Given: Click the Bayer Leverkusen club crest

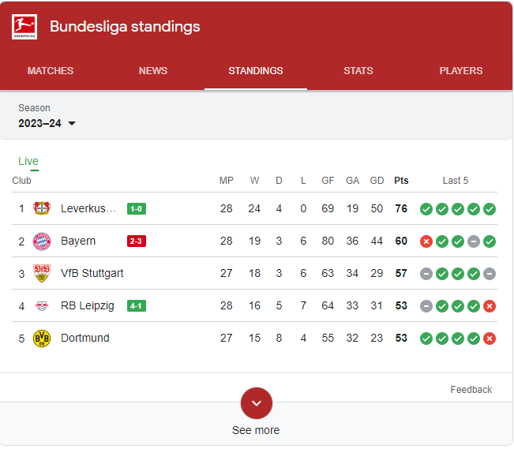Looking at the screenshot, I should tap(42, 208).
